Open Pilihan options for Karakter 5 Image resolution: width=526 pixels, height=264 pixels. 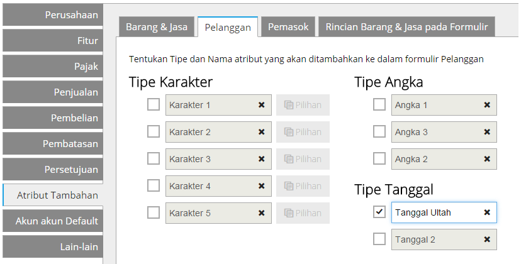(303, 212)
